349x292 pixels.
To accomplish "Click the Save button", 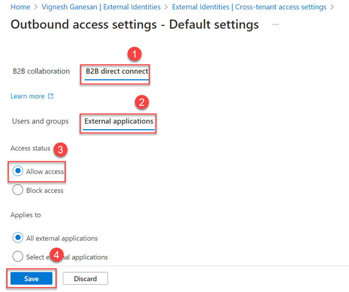I will 31,279.
